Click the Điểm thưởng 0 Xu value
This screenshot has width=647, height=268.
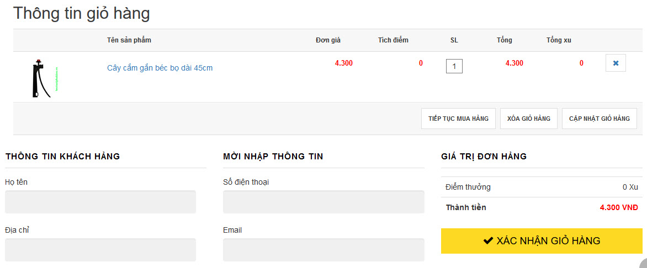pos(630,187)
